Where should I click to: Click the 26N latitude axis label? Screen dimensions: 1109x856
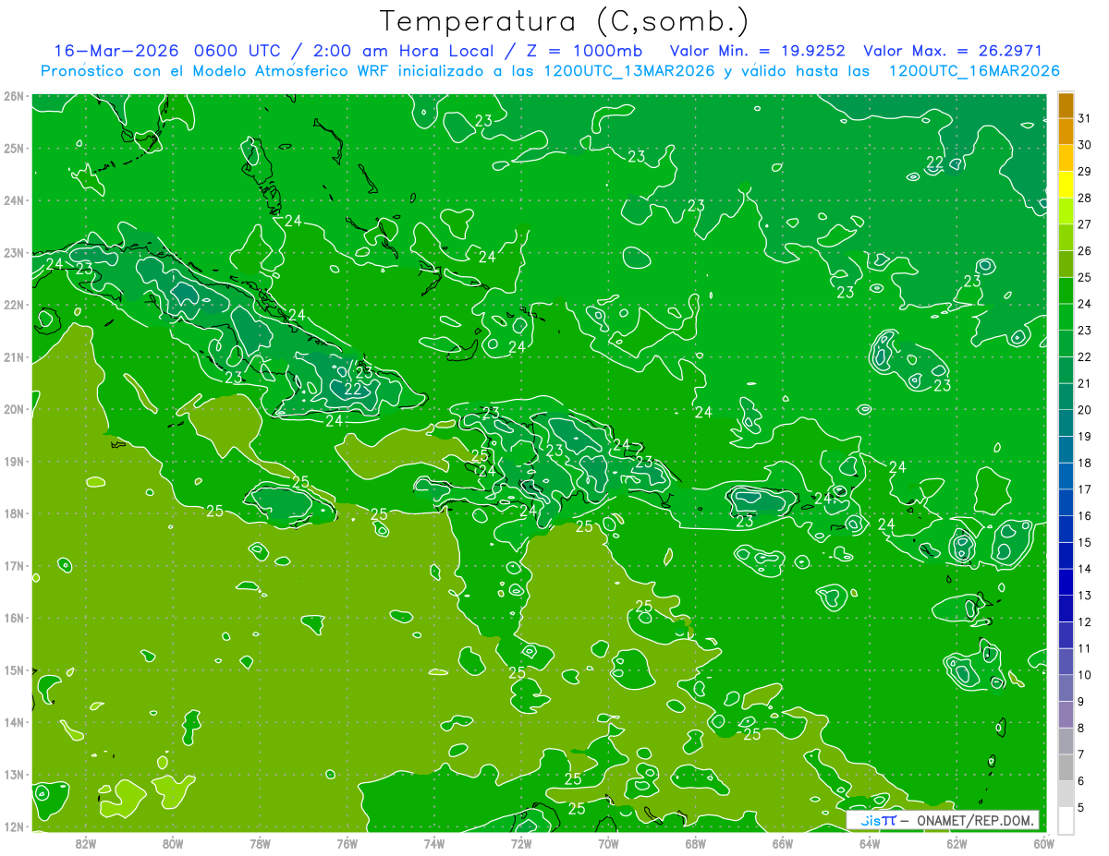pyautogui.click(x=13, y=96)
